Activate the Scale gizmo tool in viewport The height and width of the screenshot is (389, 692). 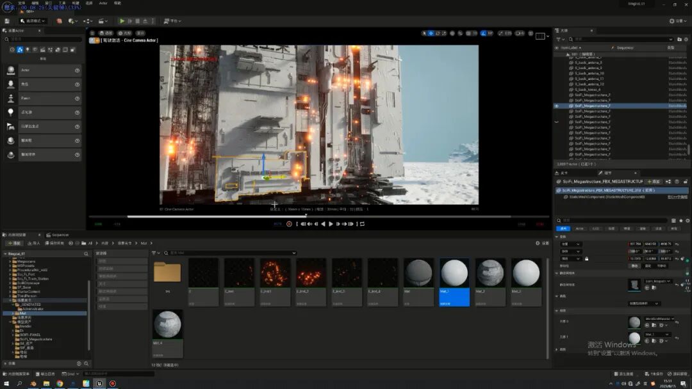click(444, 33)
